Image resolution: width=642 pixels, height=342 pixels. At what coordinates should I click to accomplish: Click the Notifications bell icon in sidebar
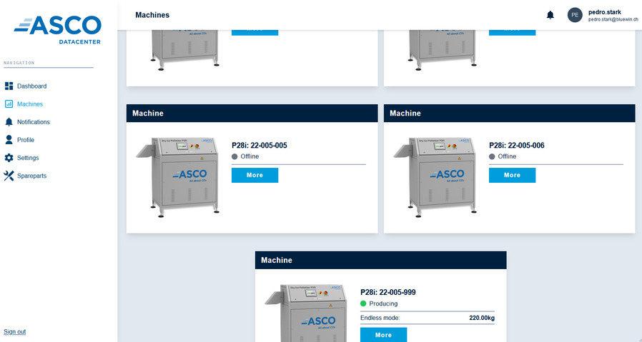9,122
